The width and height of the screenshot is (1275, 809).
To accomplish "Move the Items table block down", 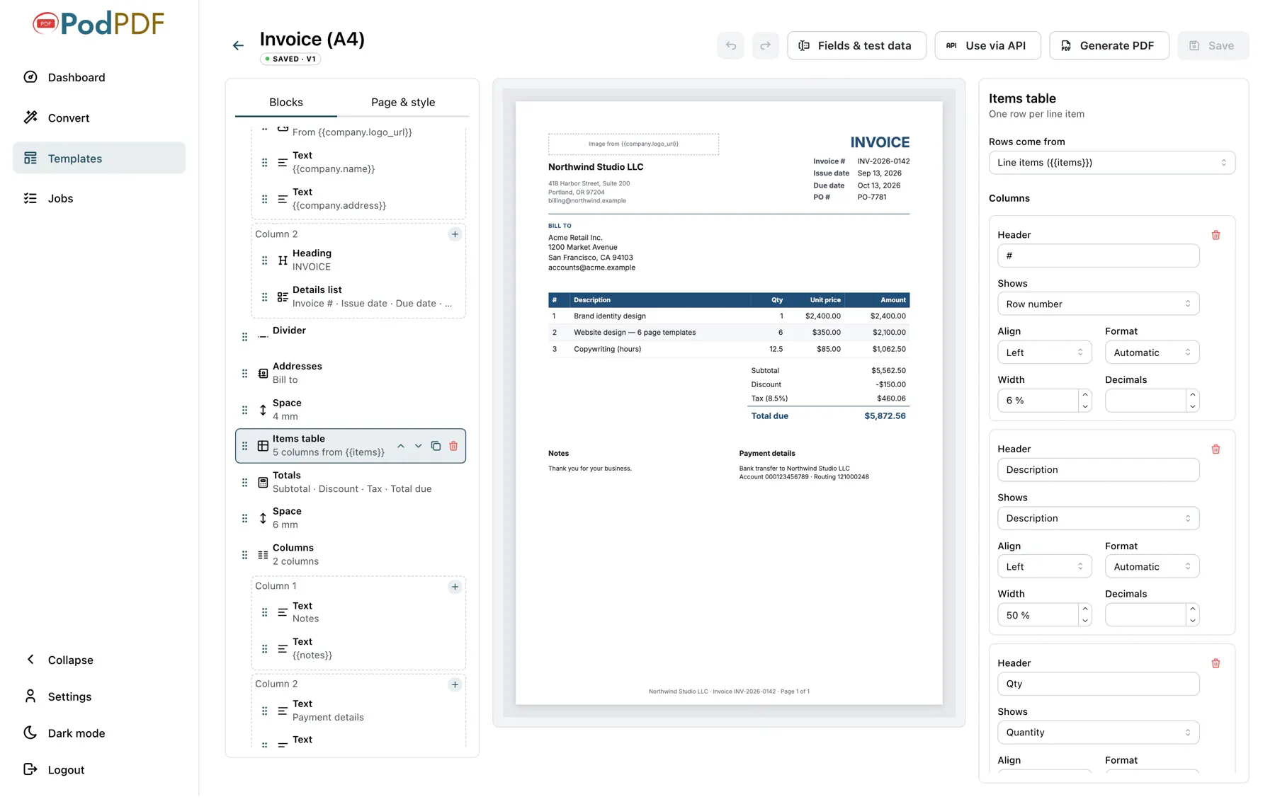I will pyautogui.click(x=418, y=447).
